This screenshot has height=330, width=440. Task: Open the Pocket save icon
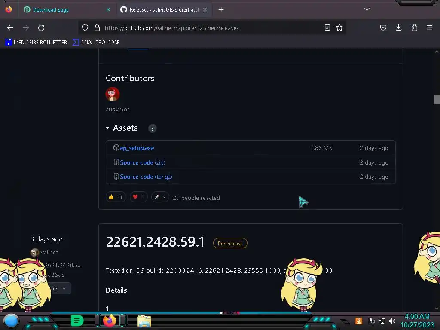pyautogui.click(x=383, y=27)
